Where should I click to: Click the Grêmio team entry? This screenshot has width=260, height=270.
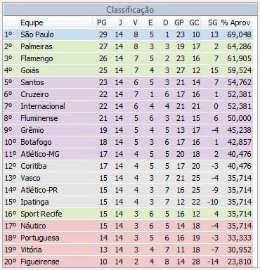(32, 130)
